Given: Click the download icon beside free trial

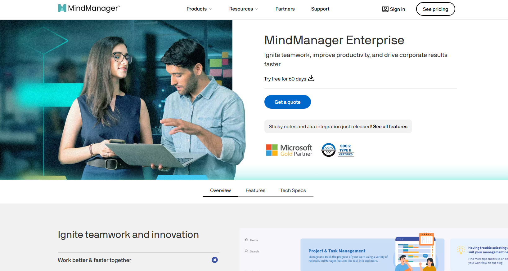Looking at the screenshot, I should tap(311, 78).
